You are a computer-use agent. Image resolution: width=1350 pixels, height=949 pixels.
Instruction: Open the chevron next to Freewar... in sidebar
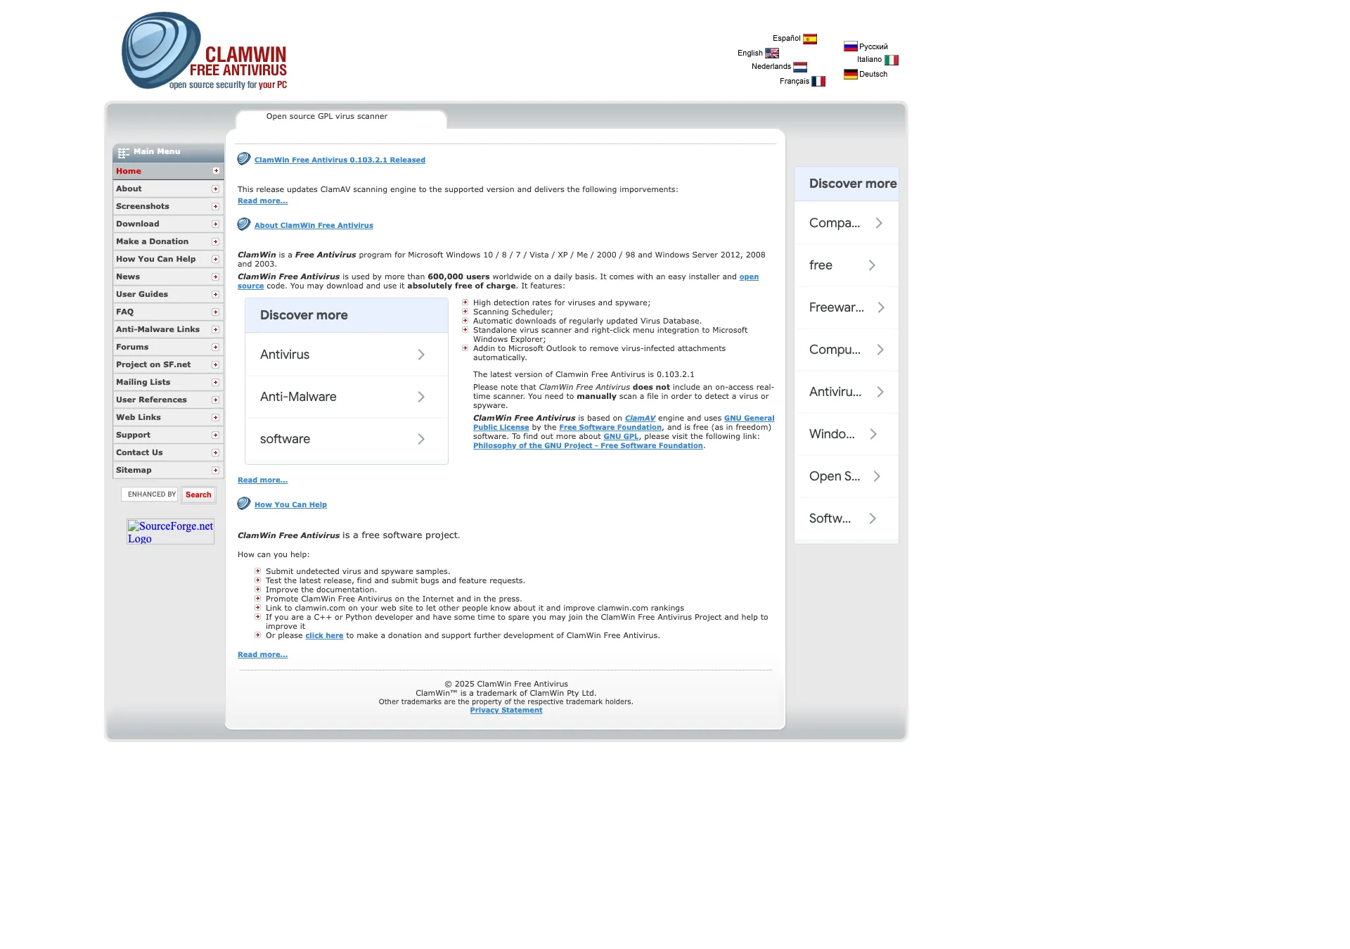pos(881,307)
